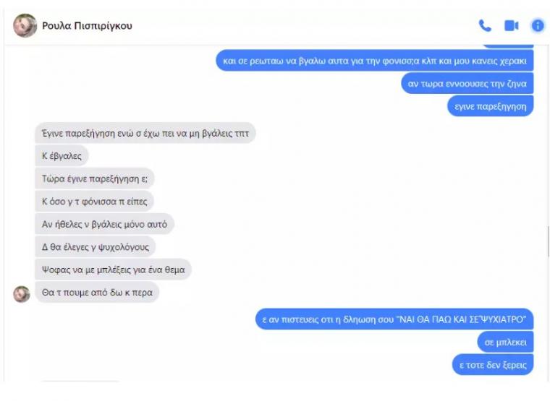Click message 'Ψοφας να με μπλέξεις για ένα θεμα'
Image resolution: width=550 pixels, height=401 pixels.
114,270
